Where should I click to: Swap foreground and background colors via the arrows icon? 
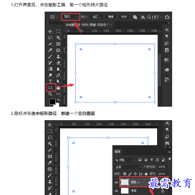coord(58,100)
